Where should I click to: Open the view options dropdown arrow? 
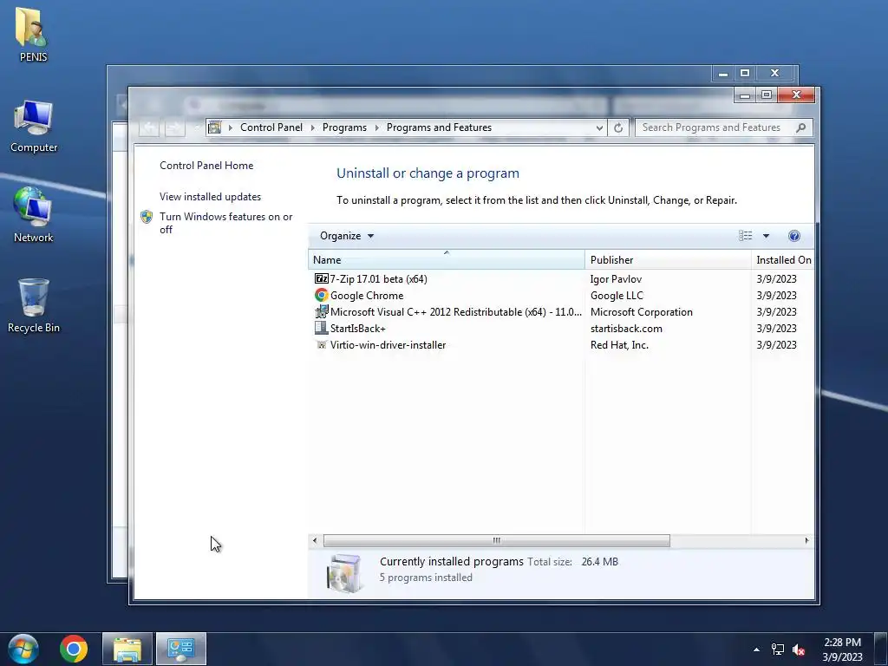click(766, 236)
